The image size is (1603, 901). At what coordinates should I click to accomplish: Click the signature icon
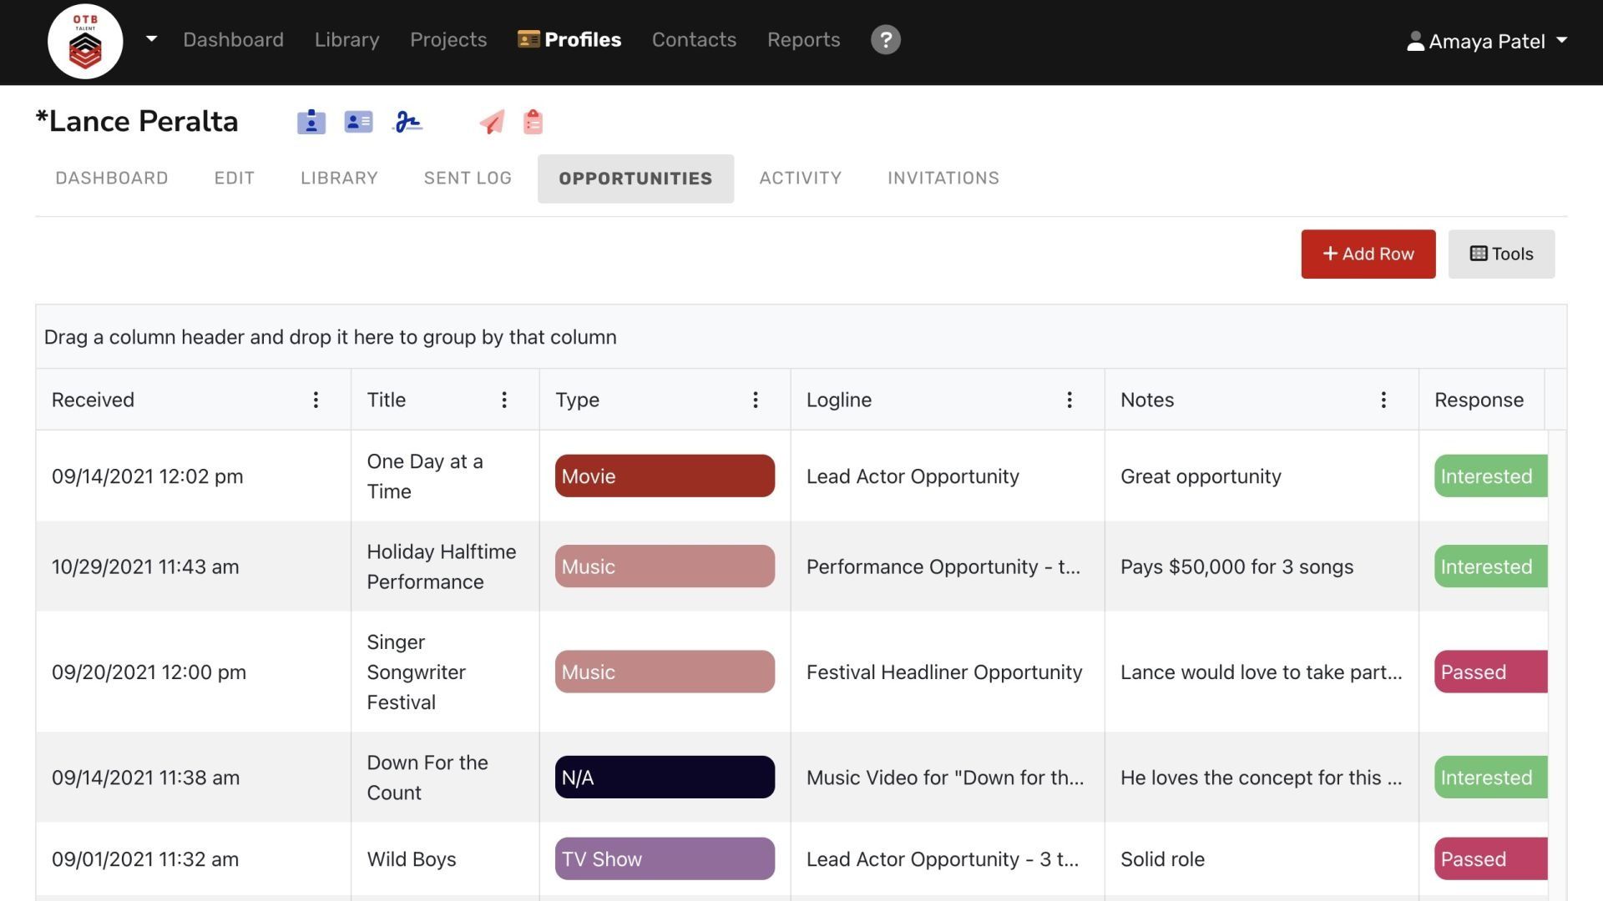407,122
